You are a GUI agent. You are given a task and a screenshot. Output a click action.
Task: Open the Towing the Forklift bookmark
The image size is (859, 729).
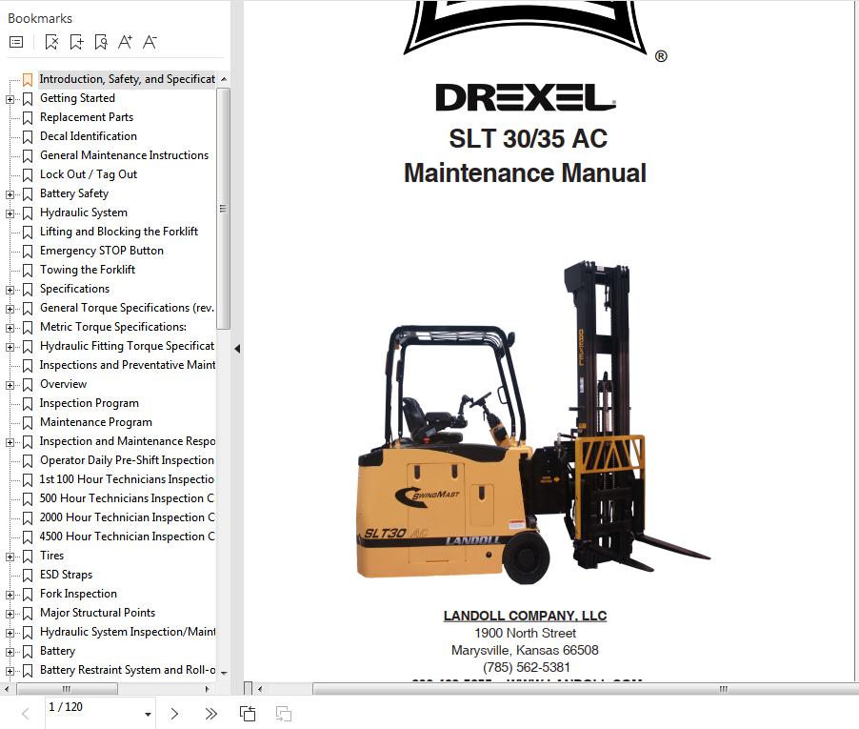(x=87, y=270)
